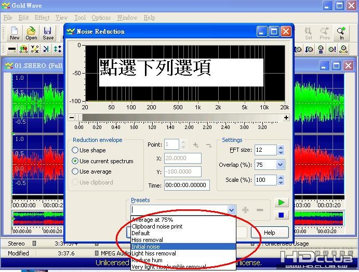Screen dimensions: 359x272
Task: Open the Options menu
Action: (101, 18)
